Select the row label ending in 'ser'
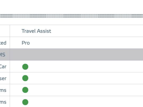143x107 pixels. pyautogui.click(x=3, y=79)
